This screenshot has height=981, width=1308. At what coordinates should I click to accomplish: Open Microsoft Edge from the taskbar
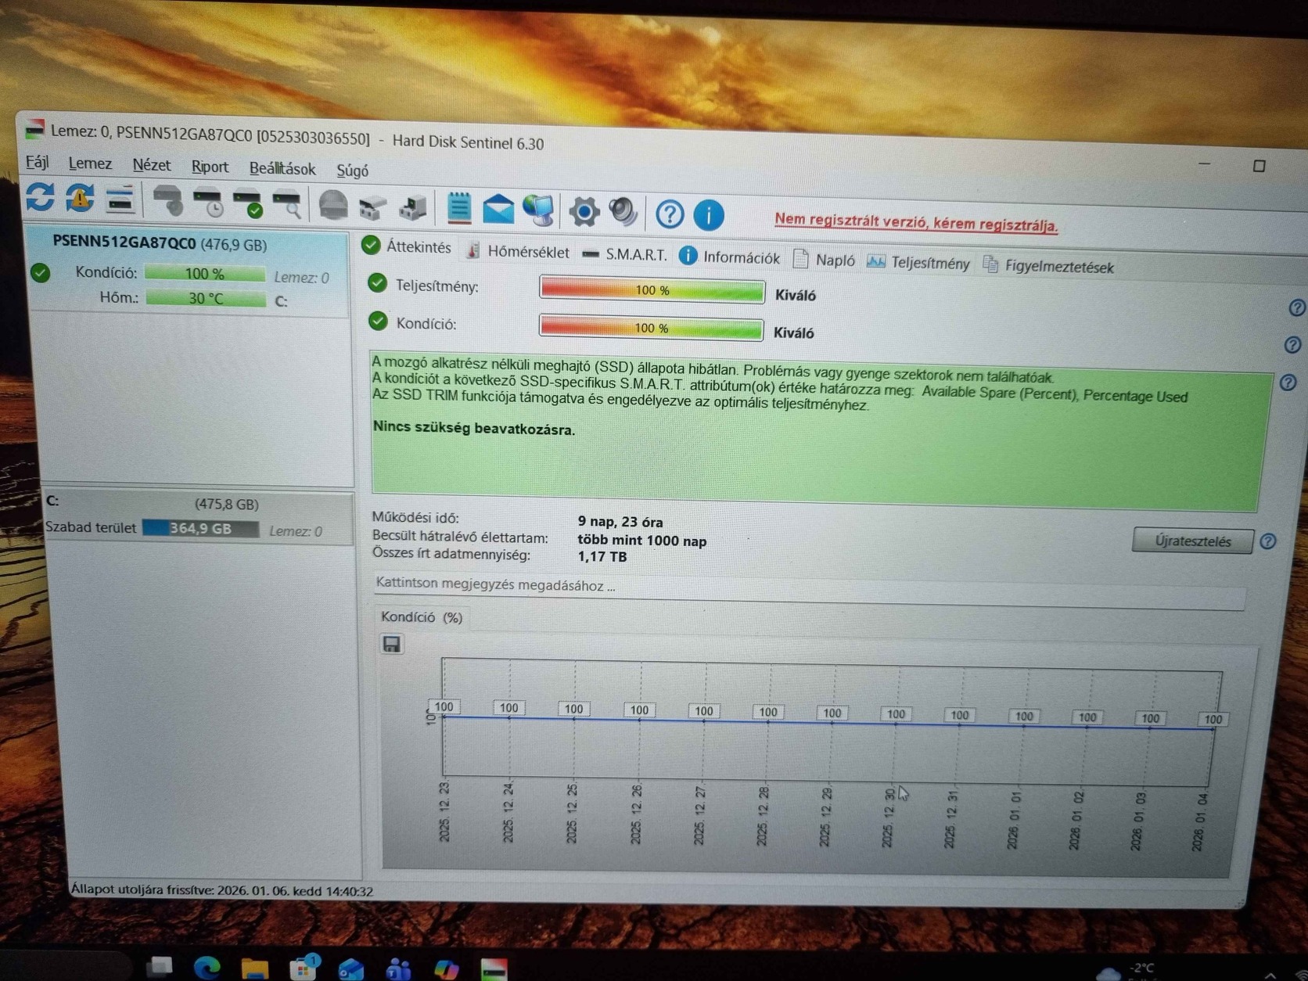(207, 968)
